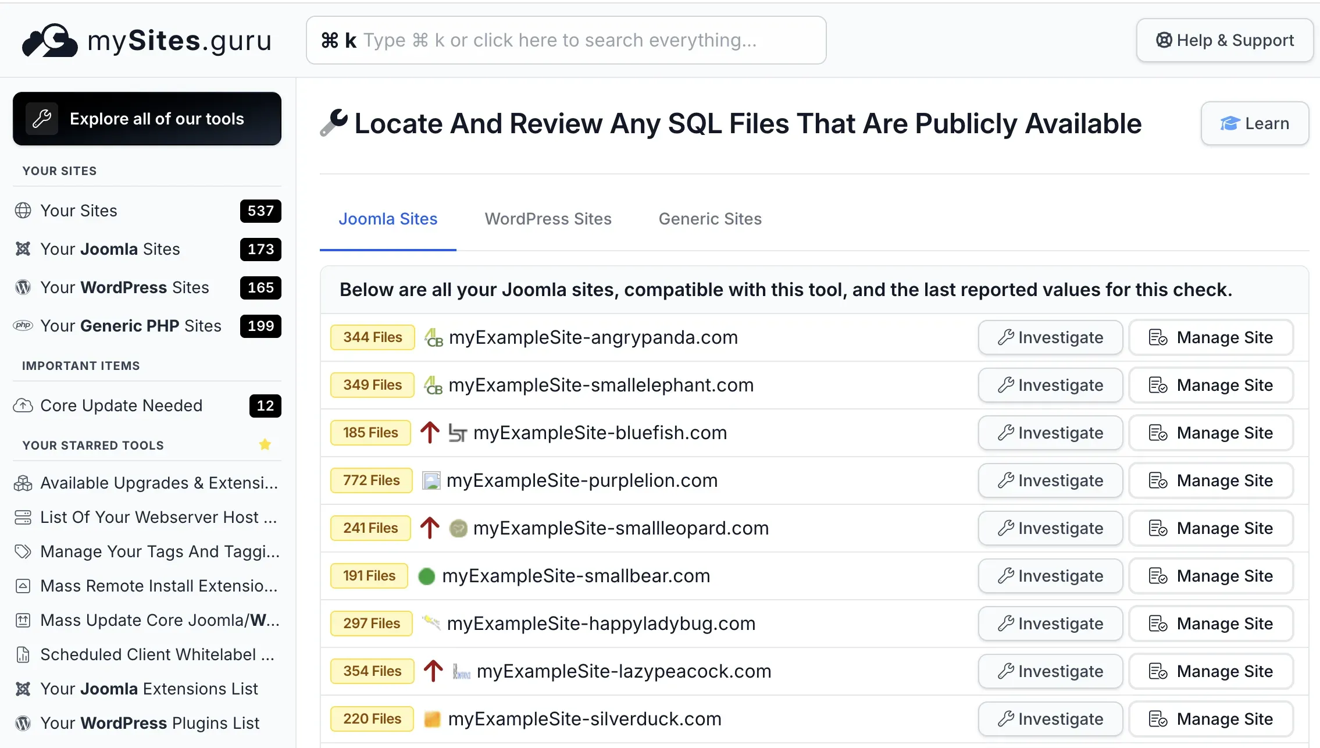Click the 344 Files badge for angrypanda site

[x=372, y=337]
